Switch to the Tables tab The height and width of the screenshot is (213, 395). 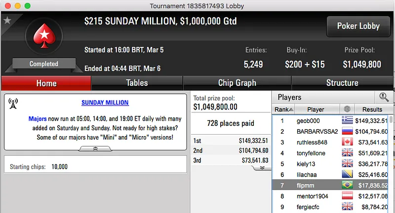(137, 83)
